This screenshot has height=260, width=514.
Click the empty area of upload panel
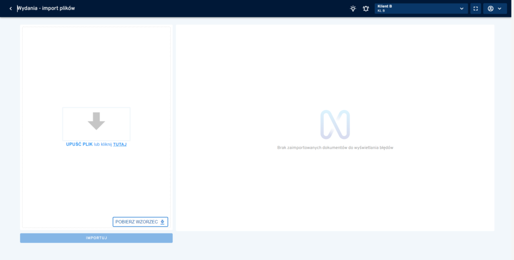(x=96, y=65)
